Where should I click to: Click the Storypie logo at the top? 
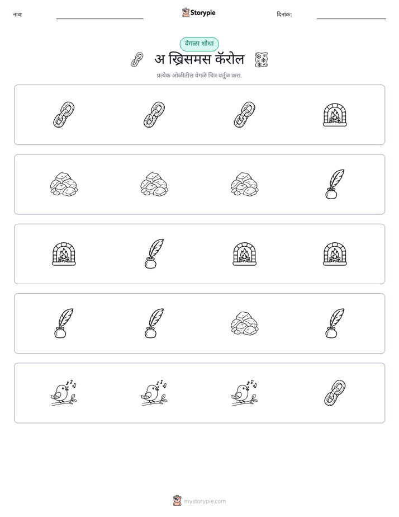(199, 12)
